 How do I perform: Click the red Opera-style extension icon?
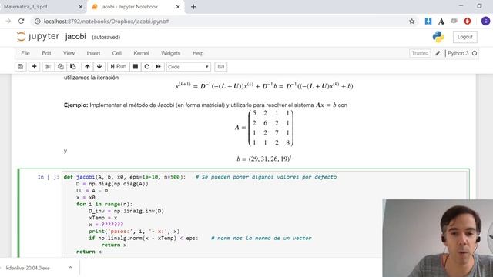coord(468,21)
